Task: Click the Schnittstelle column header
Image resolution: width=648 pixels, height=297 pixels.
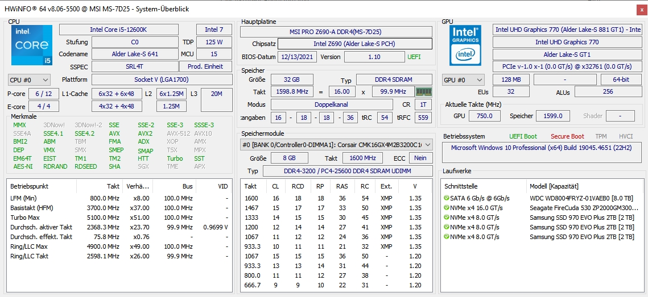Action: click(483, 186)
